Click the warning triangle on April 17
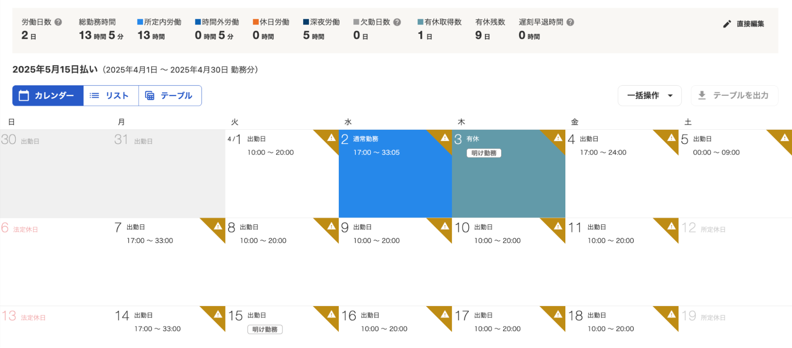 558,314
